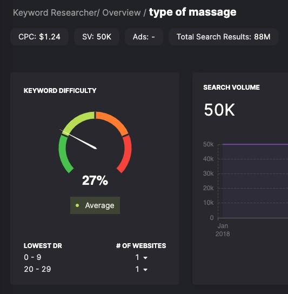Image resolution: width=288 pixels, height=294 pixels.
Task: Click the Total Search Results: 88M badge
Action: (x=224, y=37)
